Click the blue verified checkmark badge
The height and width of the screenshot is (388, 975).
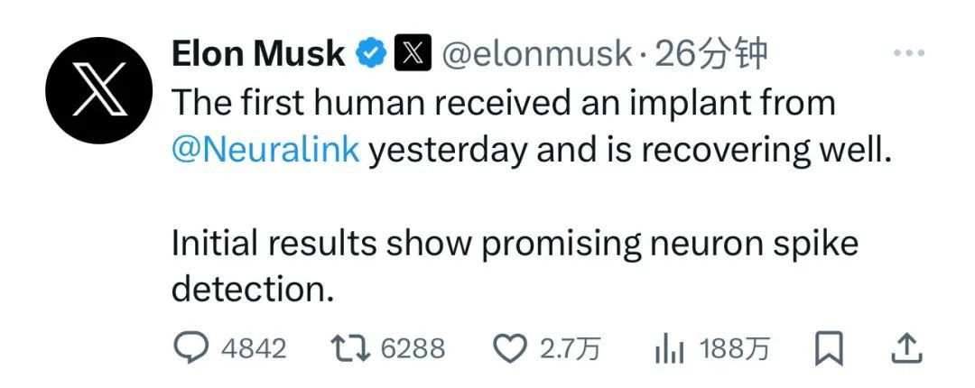pos(370,55)
